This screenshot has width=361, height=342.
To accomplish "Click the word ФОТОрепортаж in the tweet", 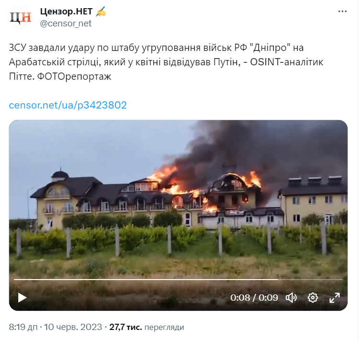I will pyautogui.click(x=74, y=76).
